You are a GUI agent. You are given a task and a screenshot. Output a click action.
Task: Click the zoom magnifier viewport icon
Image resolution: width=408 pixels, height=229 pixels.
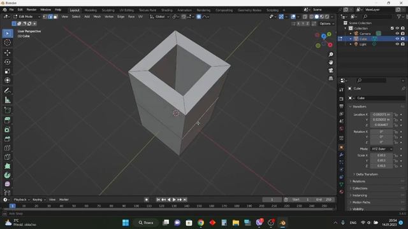click(331, 54)
